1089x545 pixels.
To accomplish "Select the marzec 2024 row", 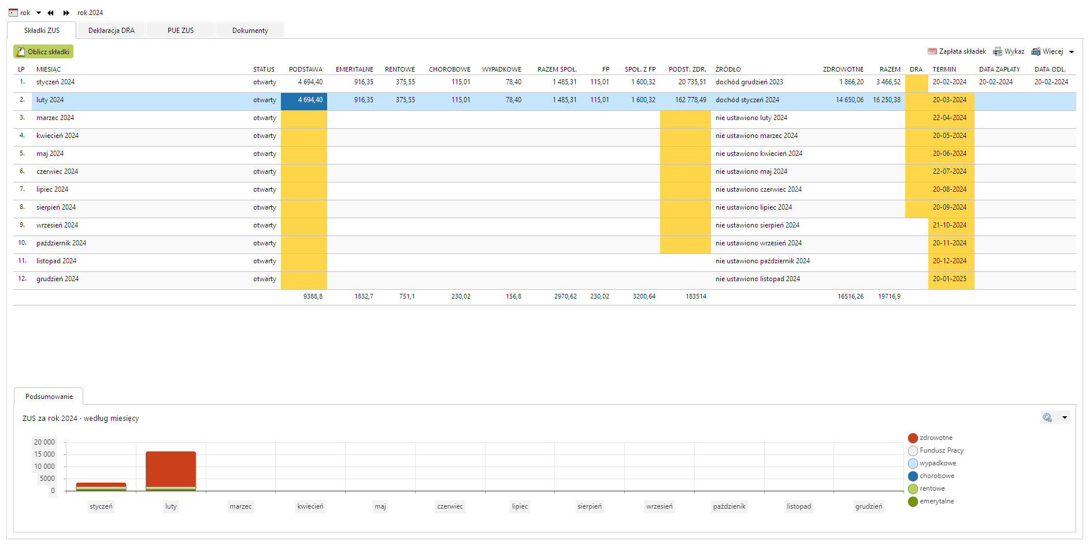I will pos(55,118).
